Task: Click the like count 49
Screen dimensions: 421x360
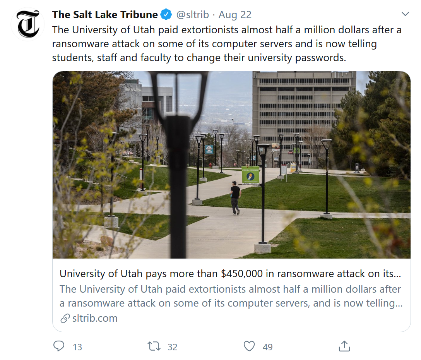Action: [268, 347]
